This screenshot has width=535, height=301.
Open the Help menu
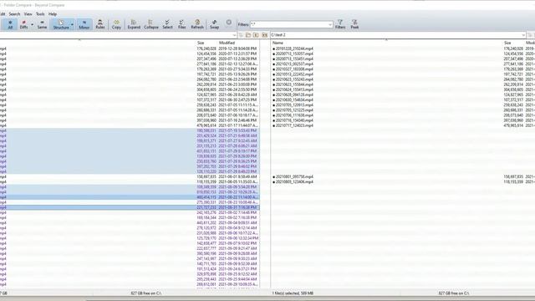(53, 14)
